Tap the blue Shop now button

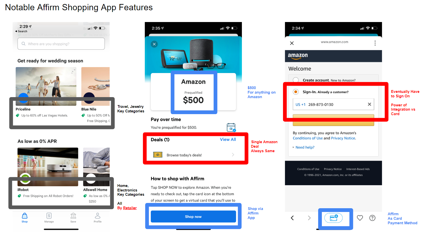tap(193, 217)
